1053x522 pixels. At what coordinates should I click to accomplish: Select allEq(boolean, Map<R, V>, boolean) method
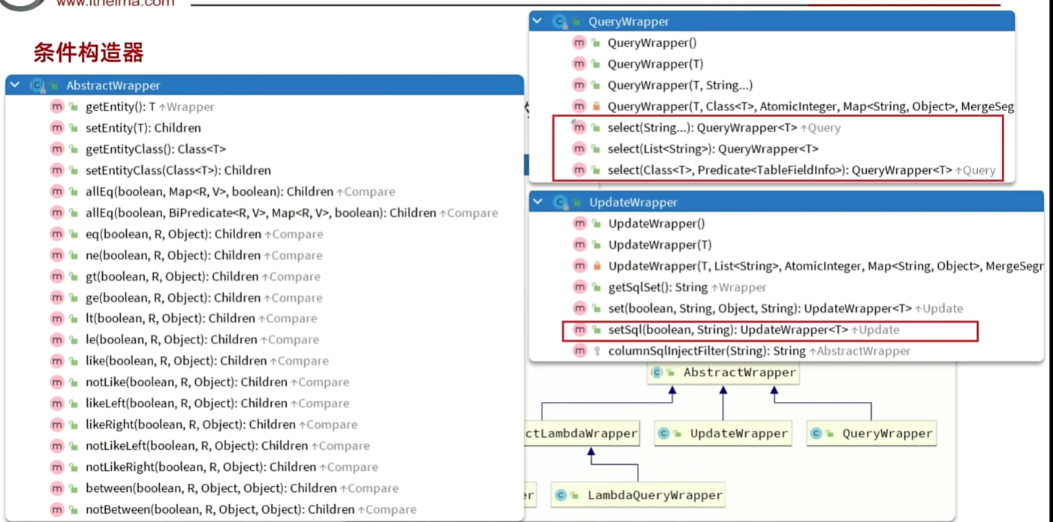click(264, 191)
